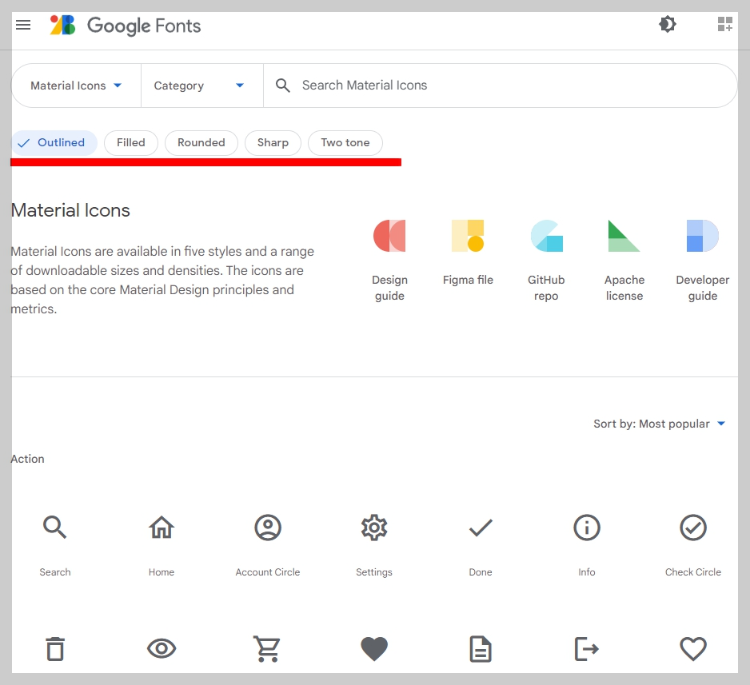Viewport: 750px width, 685px height.
Task: Open the hamburger navigation menu
Action: 23,25
